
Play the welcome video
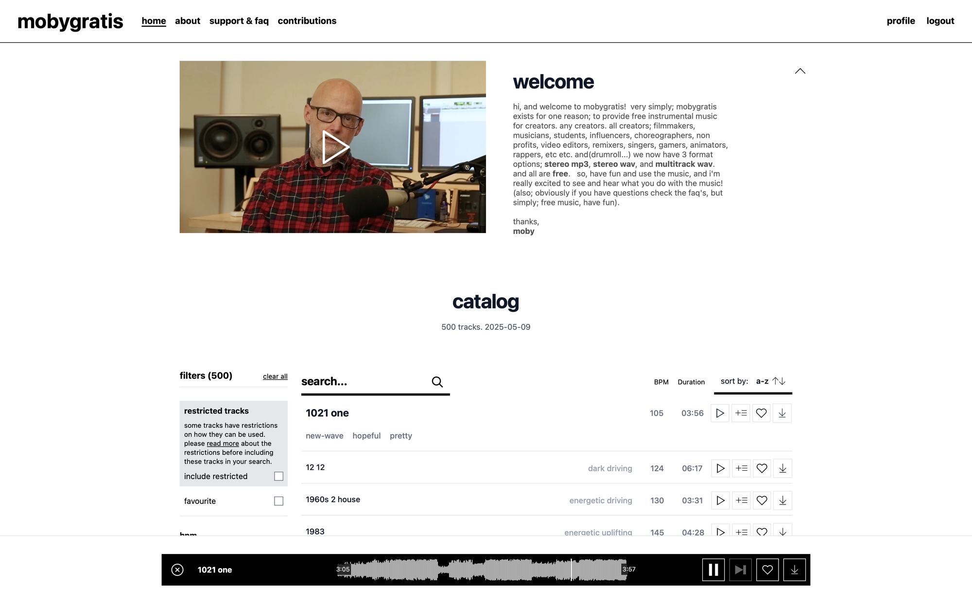pos(335,147)
